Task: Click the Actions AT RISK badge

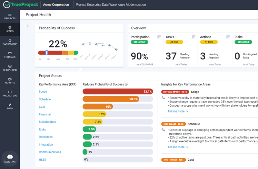Action: (x=209, y=42)
